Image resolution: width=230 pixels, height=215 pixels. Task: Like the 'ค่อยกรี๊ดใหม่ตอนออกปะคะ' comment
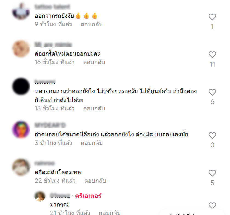pos(212,55)
